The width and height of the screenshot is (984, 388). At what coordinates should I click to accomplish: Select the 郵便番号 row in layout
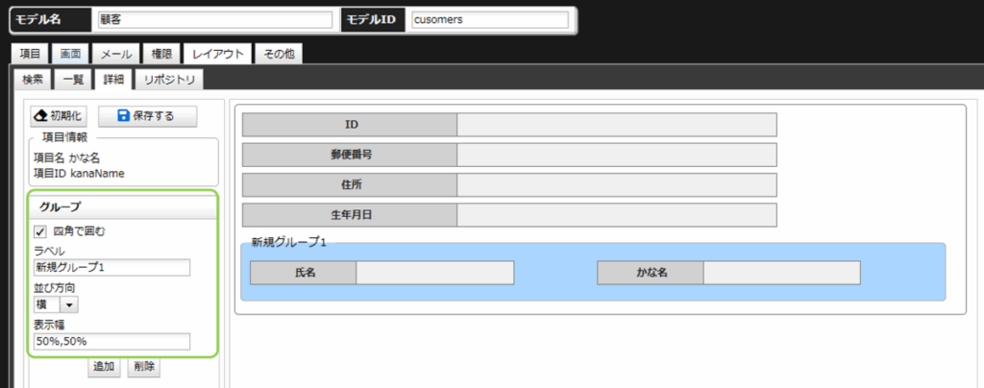click(x=509, y=154)
